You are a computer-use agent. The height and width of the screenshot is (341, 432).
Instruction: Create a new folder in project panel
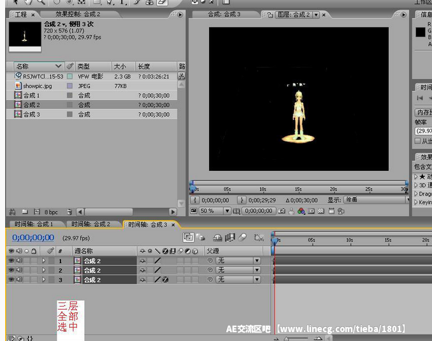coord(25,212)
